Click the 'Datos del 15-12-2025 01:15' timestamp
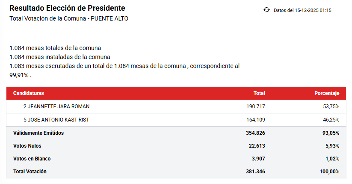 [x=303, y=10]
